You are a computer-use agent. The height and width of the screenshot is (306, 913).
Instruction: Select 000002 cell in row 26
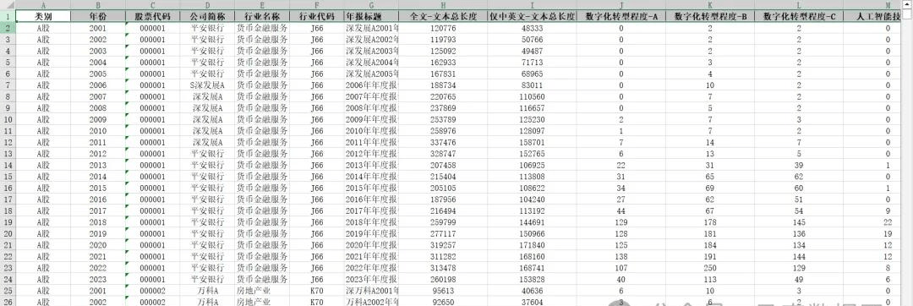152,302
